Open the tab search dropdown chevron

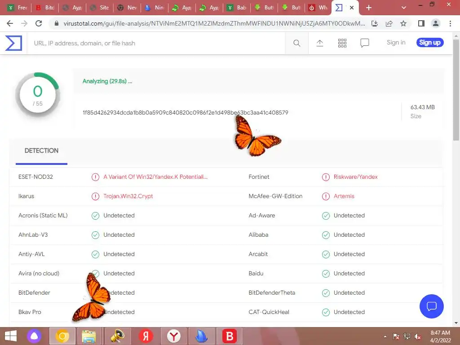click(x=404, y=8)
